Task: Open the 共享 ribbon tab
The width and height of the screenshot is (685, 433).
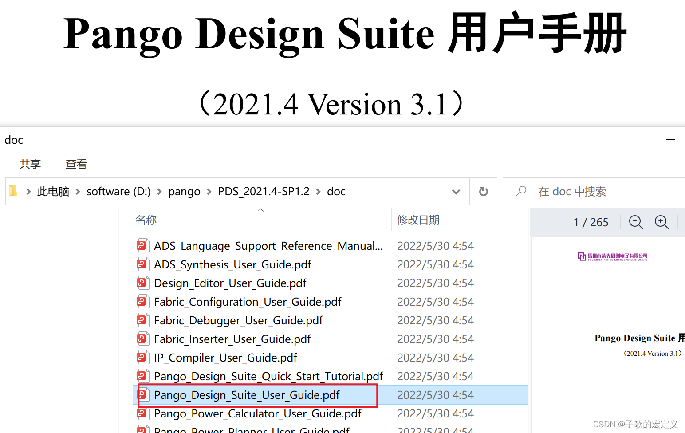Action: pyautogui.click(x=30, y=164)
